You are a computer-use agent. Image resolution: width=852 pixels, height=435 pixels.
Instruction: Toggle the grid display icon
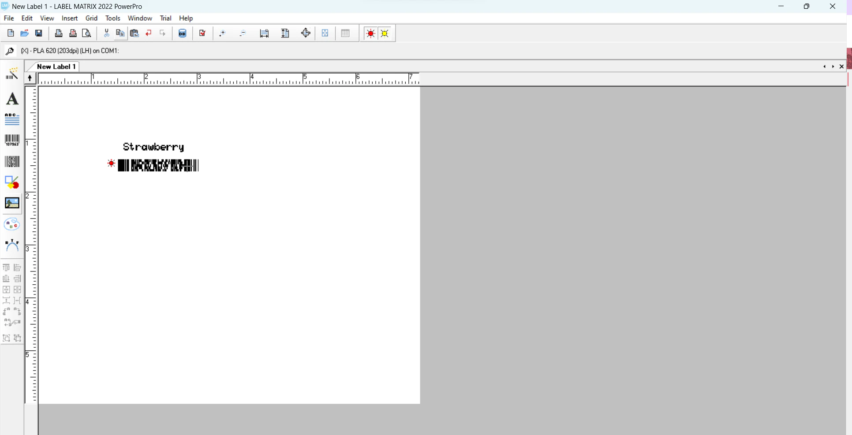click(x=346, y=33)
